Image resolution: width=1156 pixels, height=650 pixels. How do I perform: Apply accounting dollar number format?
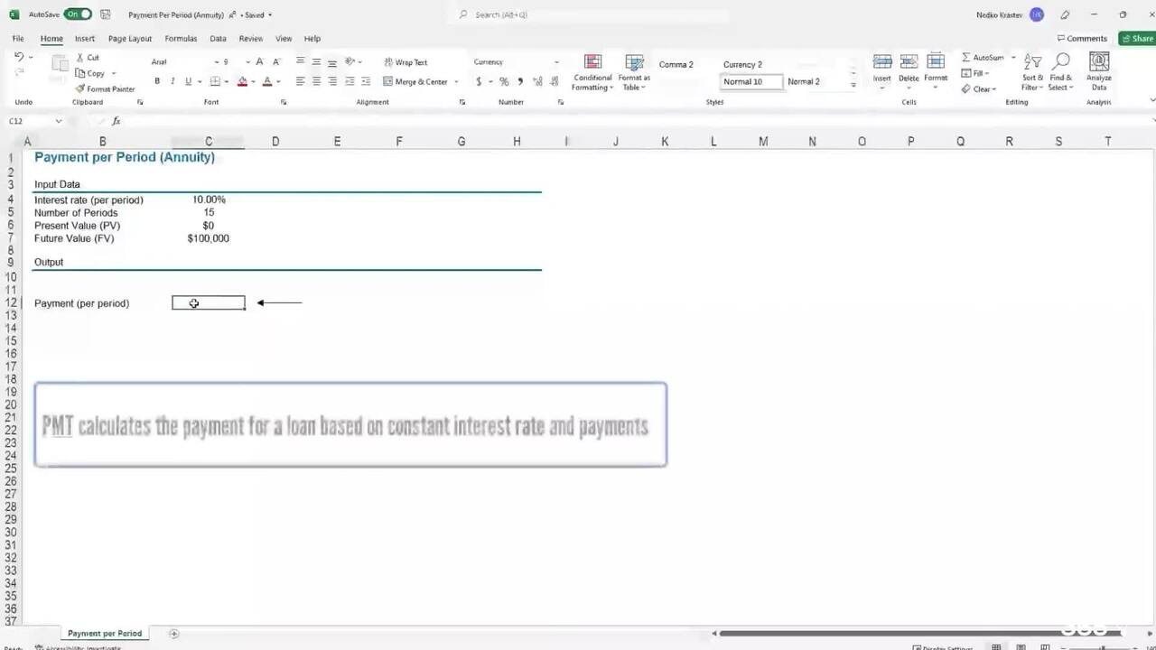479,81
